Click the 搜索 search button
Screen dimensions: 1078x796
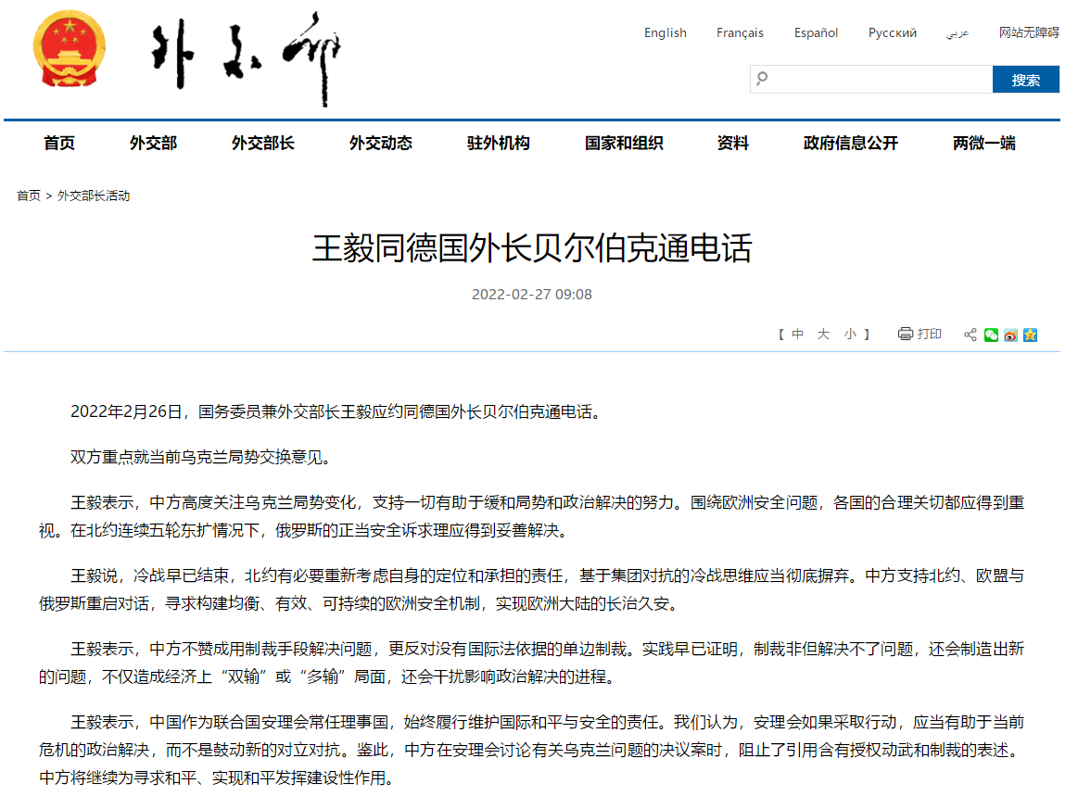coord(1025,80)
